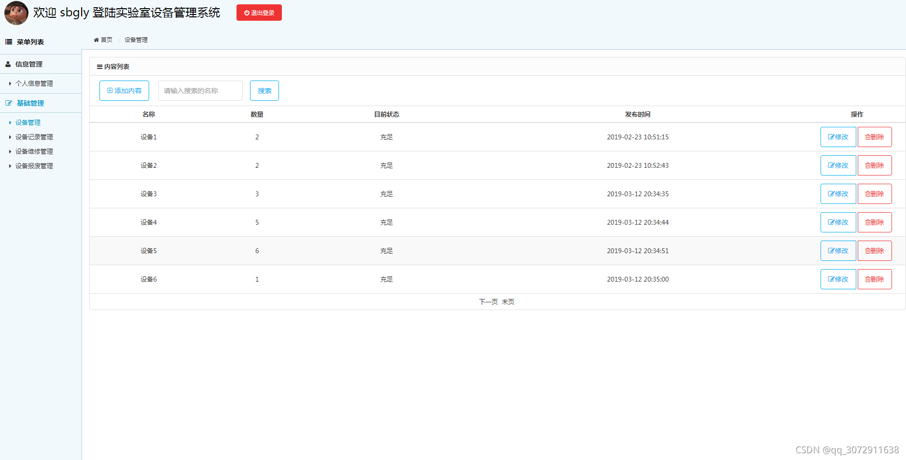Screen dimensions: 906x460
Task: Click 修改 for 设备1
Action: click(x=838, y=137)
